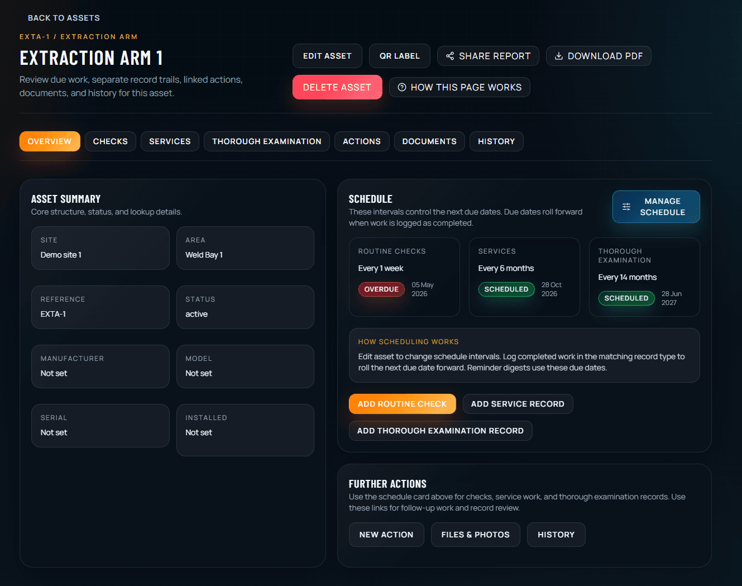Click the Every 14 months interval text
The image size is (742, 586).
[628, 277]
